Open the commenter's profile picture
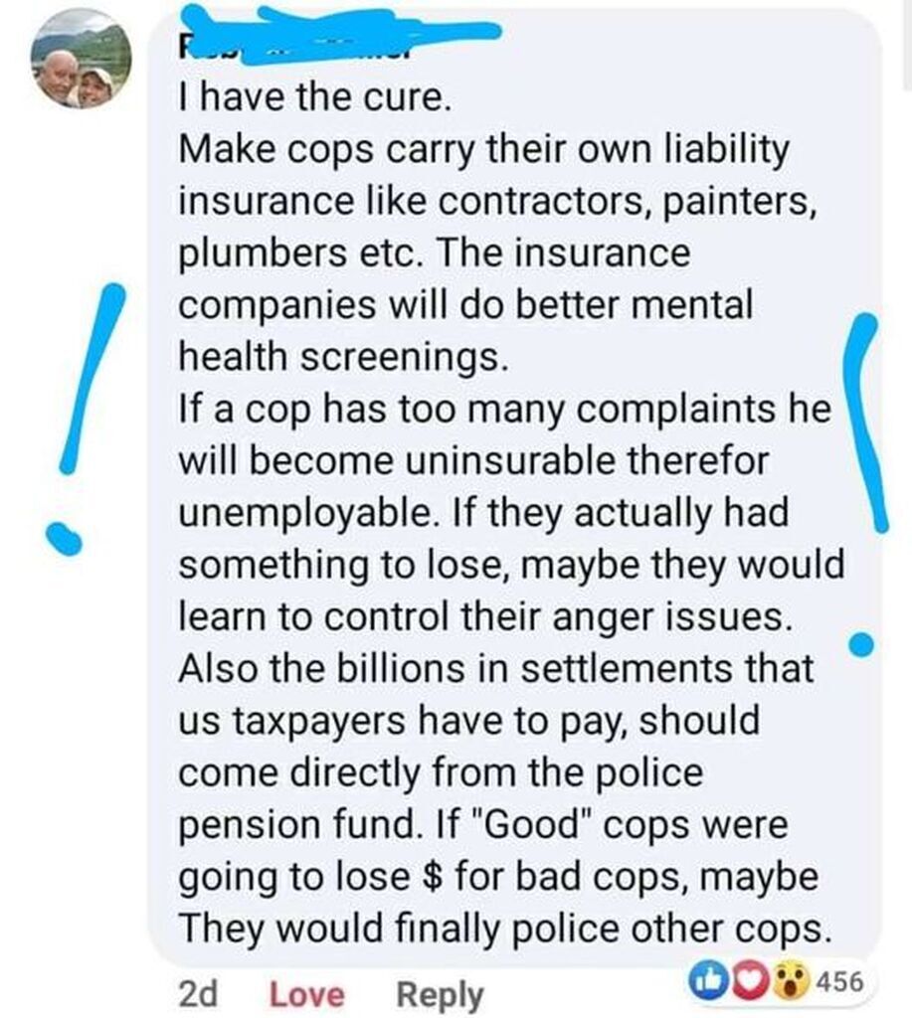 [x=82, y=59]
